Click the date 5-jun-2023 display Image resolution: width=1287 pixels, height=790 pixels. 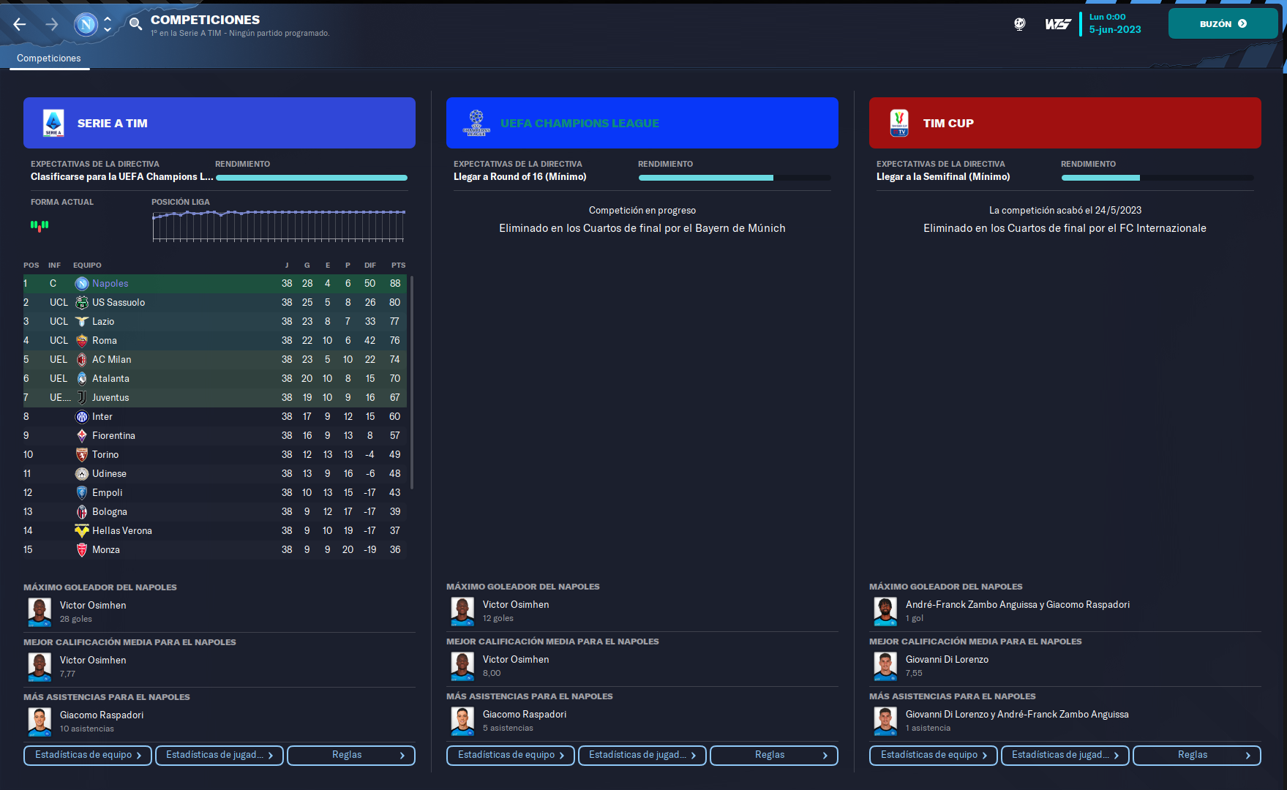1114,30
